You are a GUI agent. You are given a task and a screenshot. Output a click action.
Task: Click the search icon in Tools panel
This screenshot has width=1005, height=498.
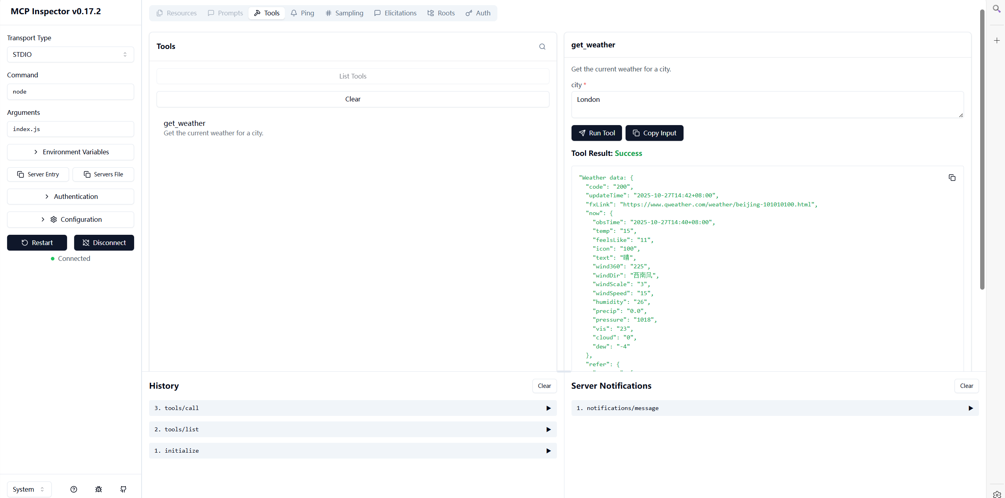[x=542, y=47]
